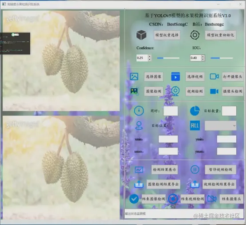Click the target-ring icon beside 模型权重初始化

coord(194,35)
